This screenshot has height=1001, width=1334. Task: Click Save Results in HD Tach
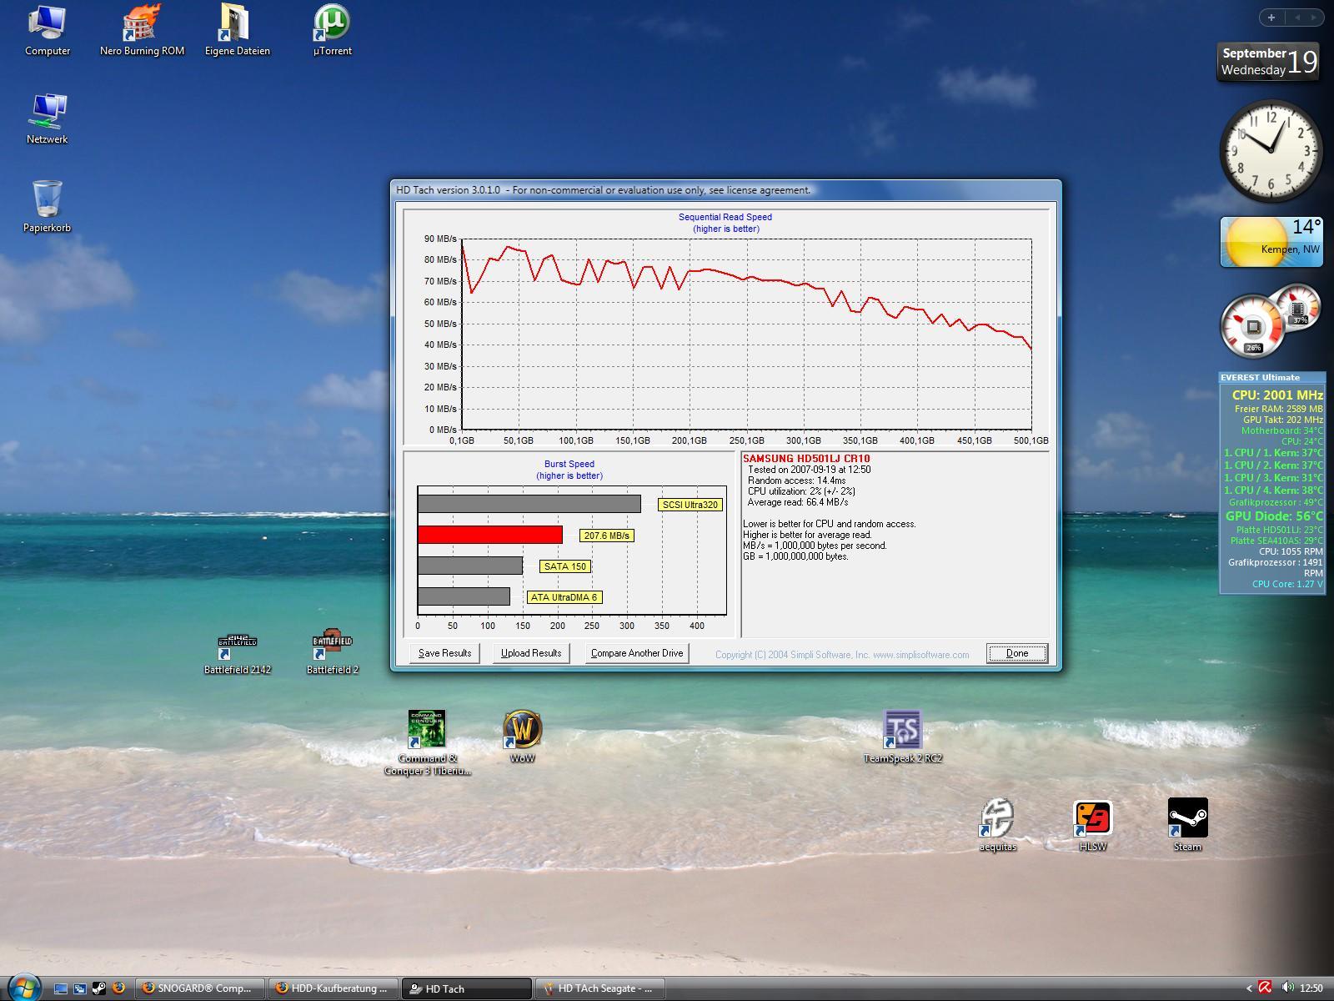tap(444, 653)
